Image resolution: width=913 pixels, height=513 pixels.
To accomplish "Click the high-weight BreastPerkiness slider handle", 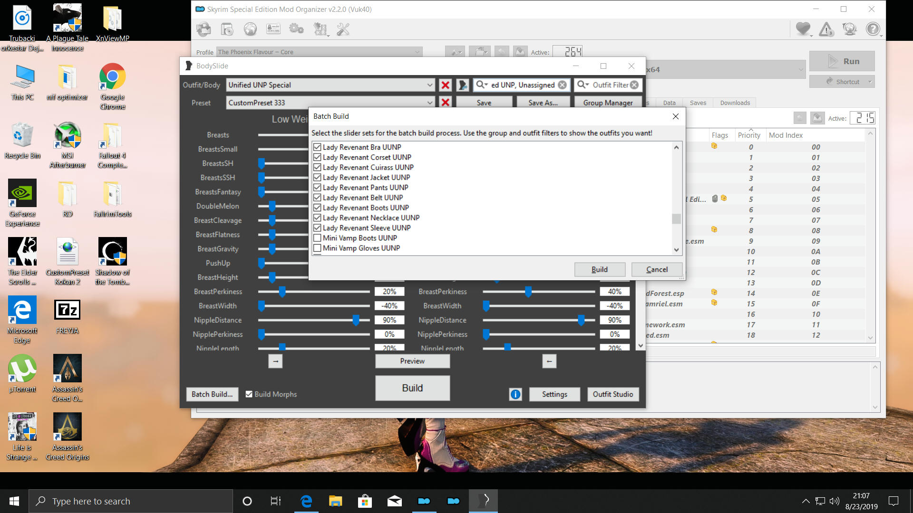I will click(x=528, y=292).
